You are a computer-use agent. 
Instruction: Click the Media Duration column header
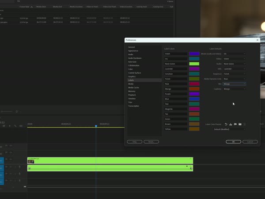click(76, 7)
